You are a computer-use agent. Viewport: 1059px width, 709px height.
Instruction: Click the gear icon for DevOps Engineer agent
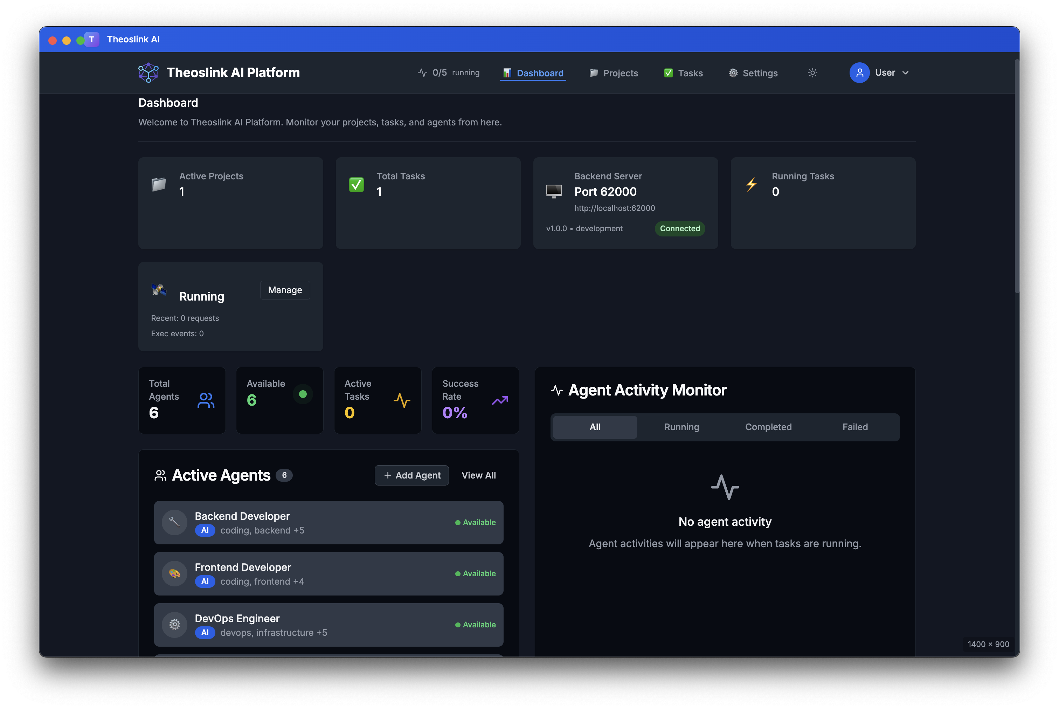(x=174, y=625)
